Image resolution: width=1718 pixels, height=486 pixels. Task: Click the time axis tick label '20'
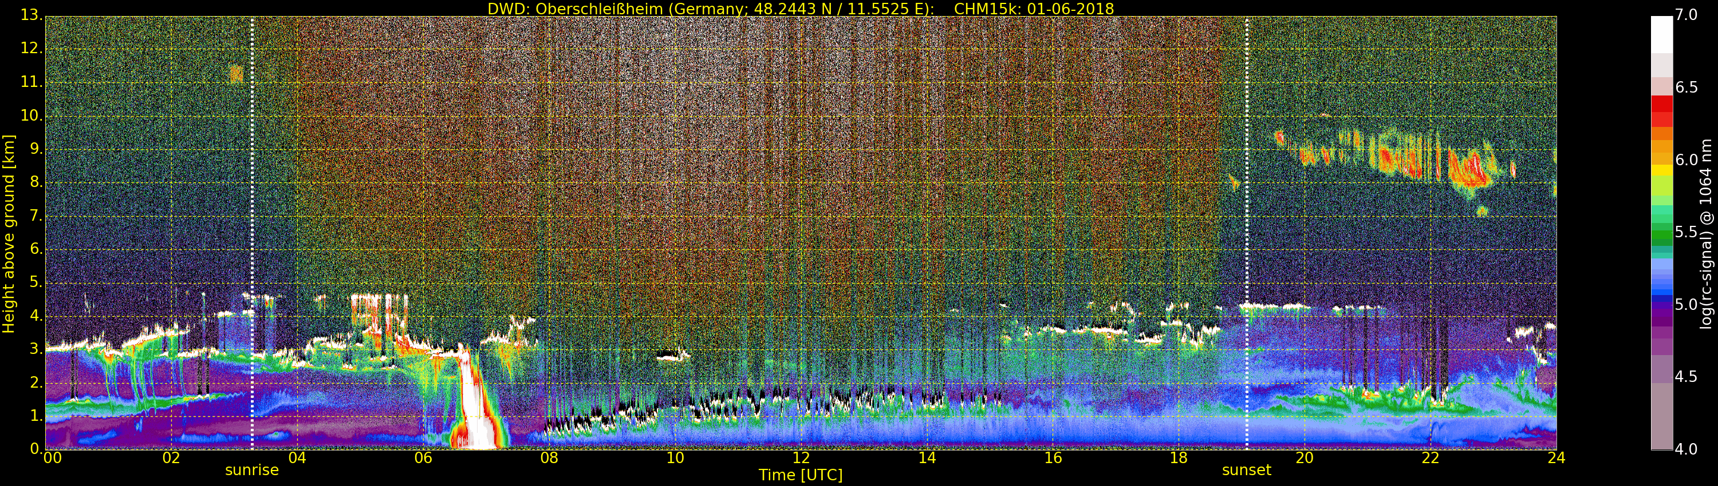pyautogui.click(x=1305, y=458)
